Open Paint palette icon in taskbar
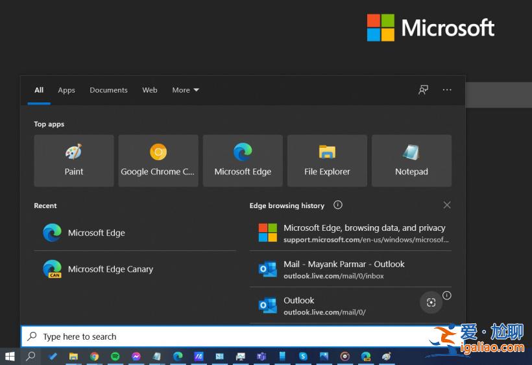Viewport: 532px width, 365px height. [x=387, y=356]
